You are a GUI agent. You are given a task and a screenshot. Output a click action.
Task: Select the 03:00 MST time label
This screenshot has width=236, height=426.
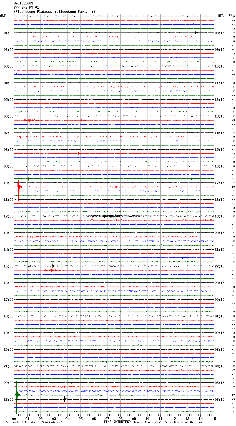(9, 66)
